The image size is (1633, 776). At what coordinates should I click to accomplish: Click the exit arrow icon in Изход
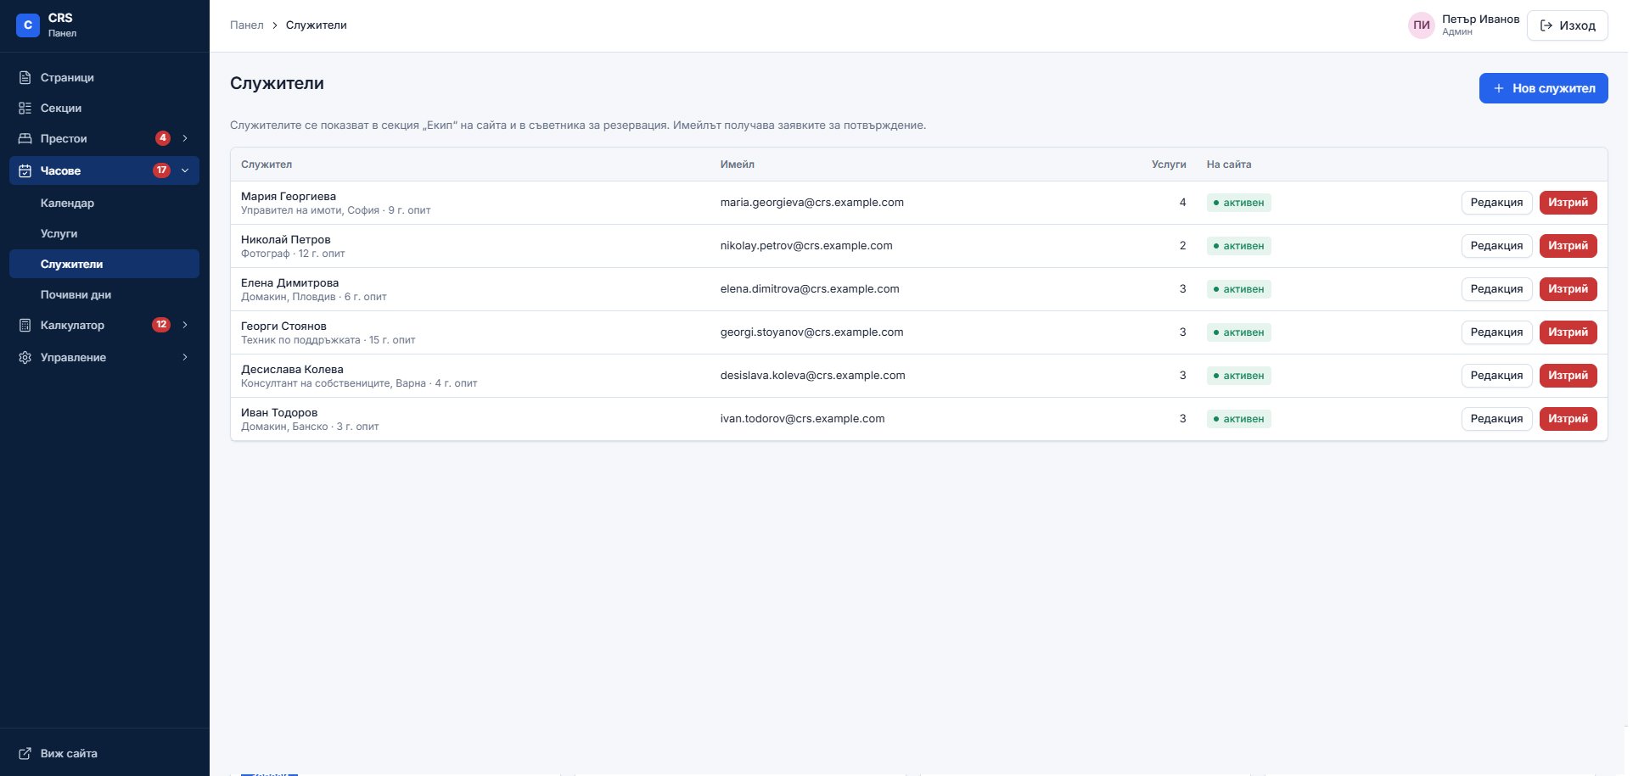[x=1546, y=25]
